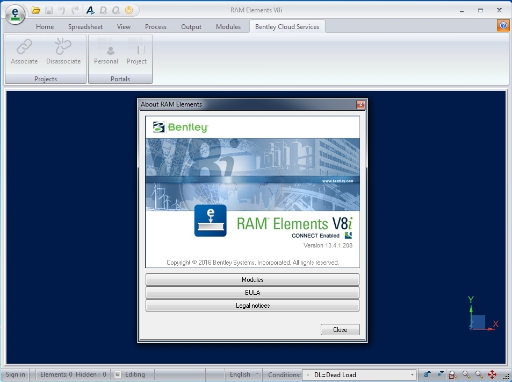
Task: Click the Design 'D' quick access icon
Action: click(x=103, y=10)
